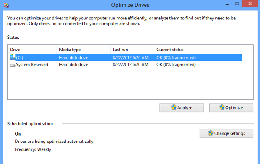
Task: Click the shield icon on Change settings
Action: (x=211, y=133)
